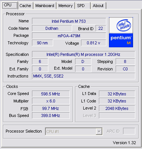Viewport: 142px width, 149px height.
Task: Click the Version 1.32 text
Action: [124, 143]
